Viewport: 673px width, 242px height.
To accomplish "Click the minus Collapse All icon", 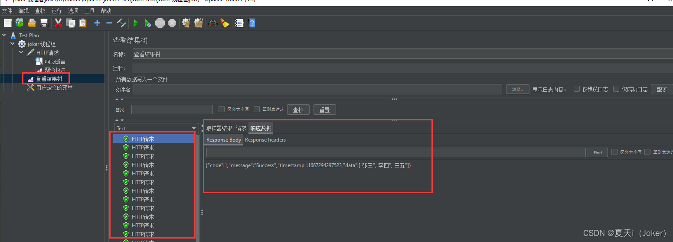I will click(109, 23).
